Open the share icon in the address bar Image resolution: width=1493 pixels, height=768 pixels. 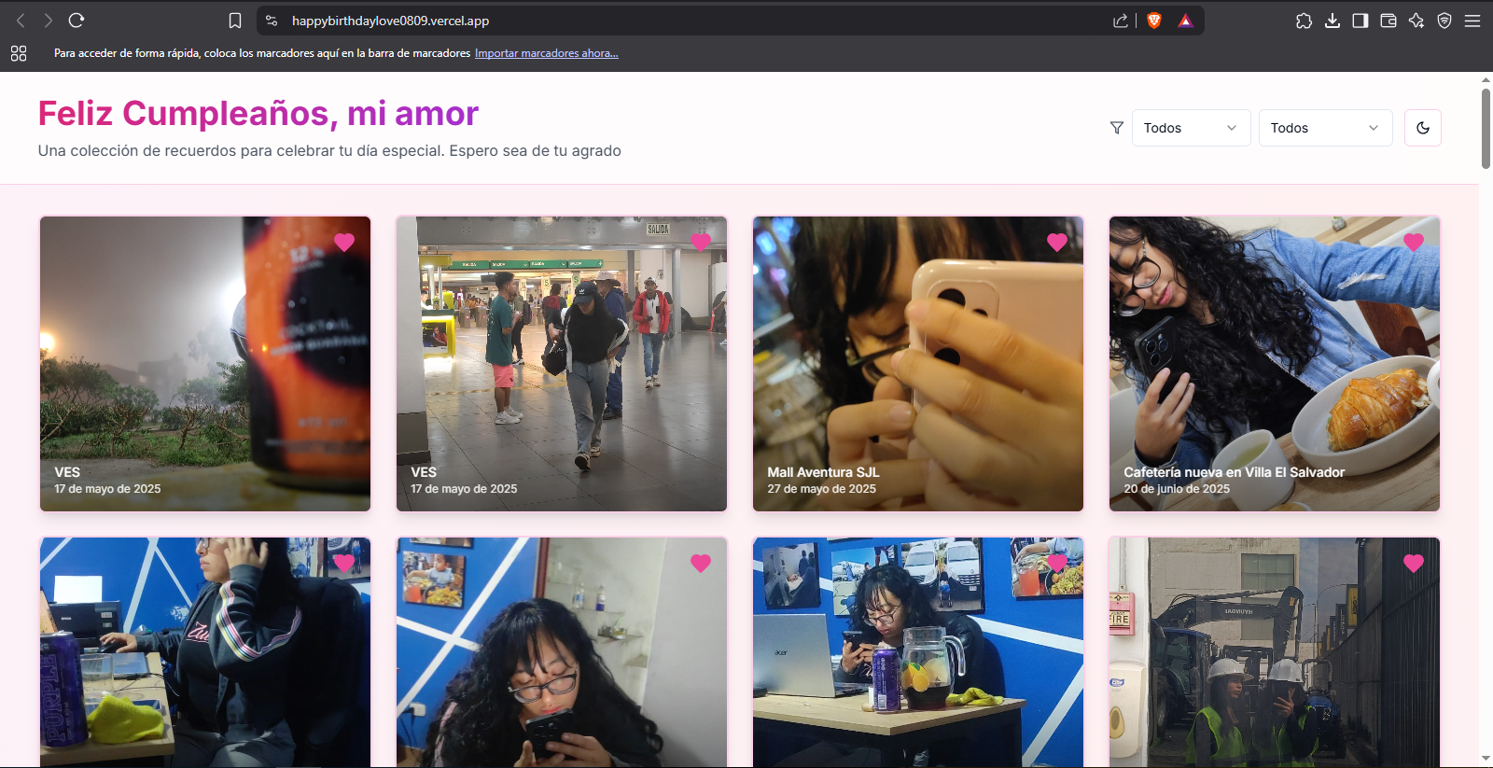[1121, 21]
